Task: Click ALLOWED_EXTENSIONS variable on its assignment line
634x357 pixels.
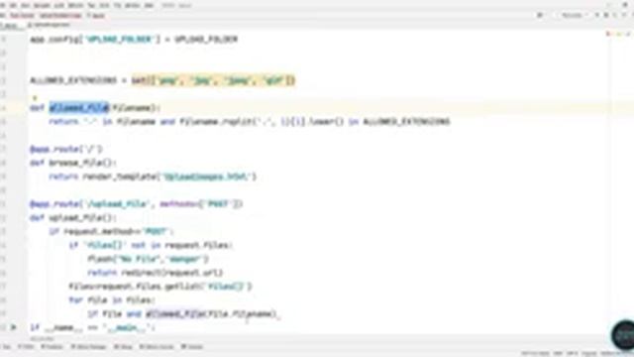Action: (x=73, y=80)
